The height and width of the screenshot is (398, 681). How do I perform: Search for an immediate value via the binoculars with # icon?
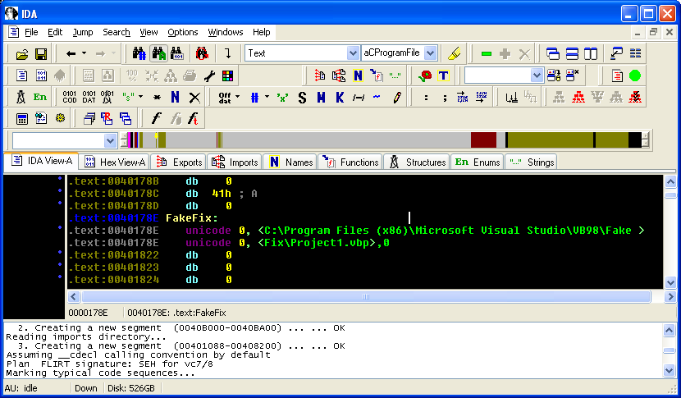click(x=139, y=53)
